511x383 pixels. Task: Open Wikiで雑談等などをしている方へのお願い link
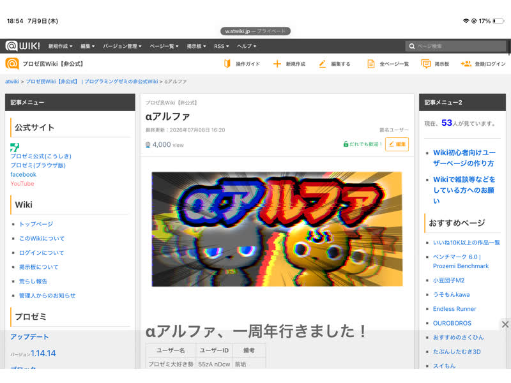tap(464, 190)
